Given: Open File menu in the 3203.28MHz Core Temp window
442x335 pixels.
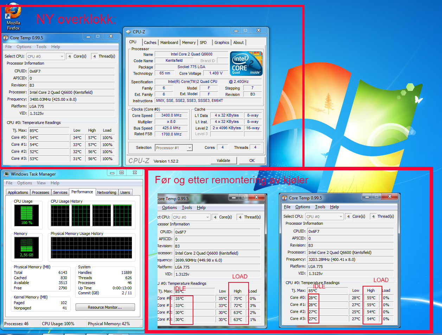Looking at the screenshot, I should (287, 207).
